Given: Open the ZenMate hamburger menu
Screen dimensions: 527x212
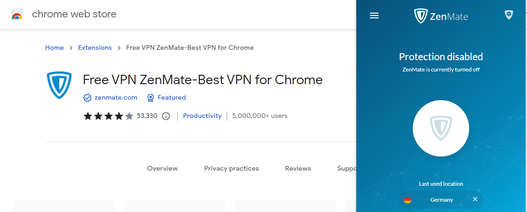Looking at the screenshot, I should [x=374, y=16].
